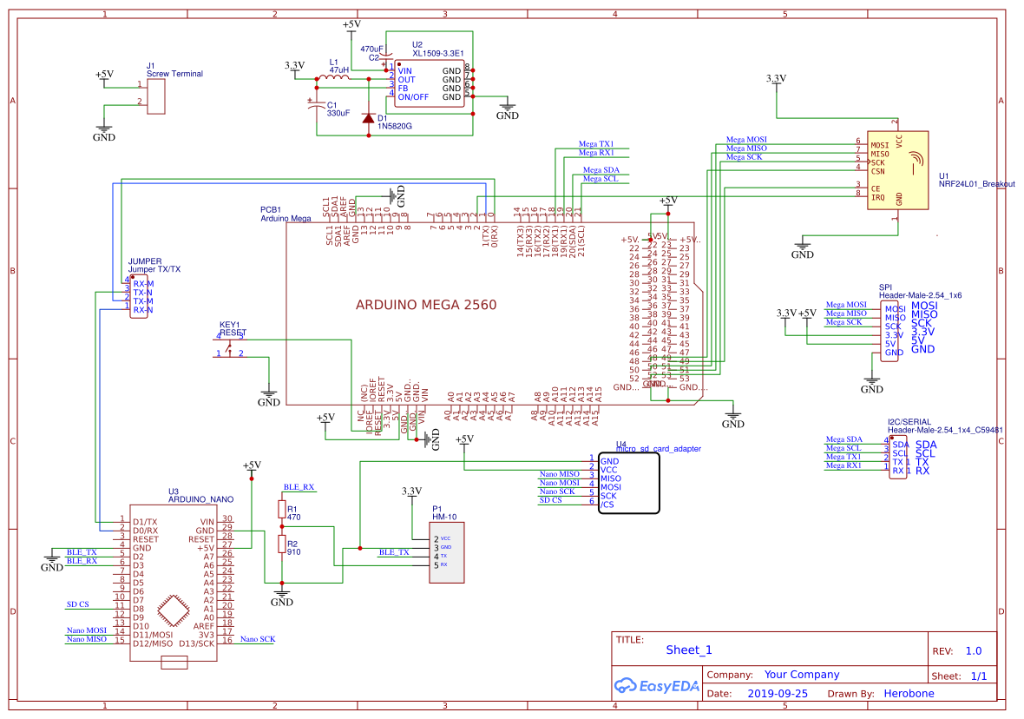The width and height of the screenshot is (1024, 719).
Task: Select the HM-10 Bluetooth module P1
Action: [x=445, y=551]
